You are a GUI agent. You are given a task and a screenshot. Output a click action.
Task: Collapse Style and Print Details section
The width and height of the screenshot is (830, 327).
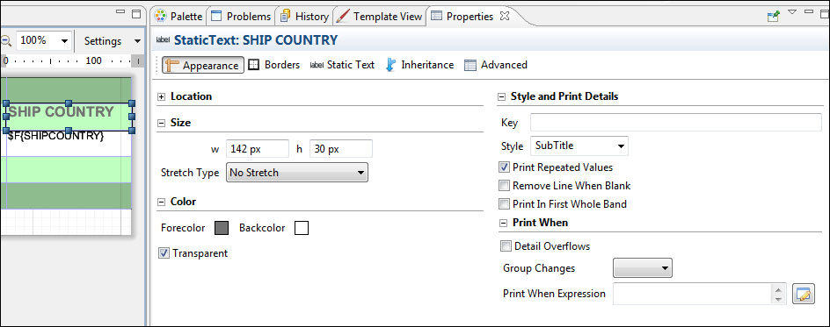coord(502,96)
